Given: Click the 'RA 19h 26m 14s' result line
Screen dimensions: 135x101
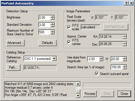Looking at the screenshot, I should 29,91.
